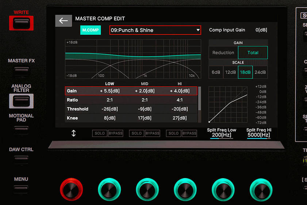Open the 09:Punch & Shine preset dropdown

[155, 30]
